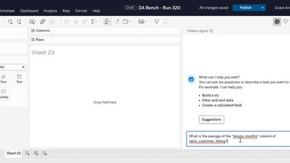The image size is (290, 163).
Task: Open the Analysis menu
Action: (x=50, y=11)
